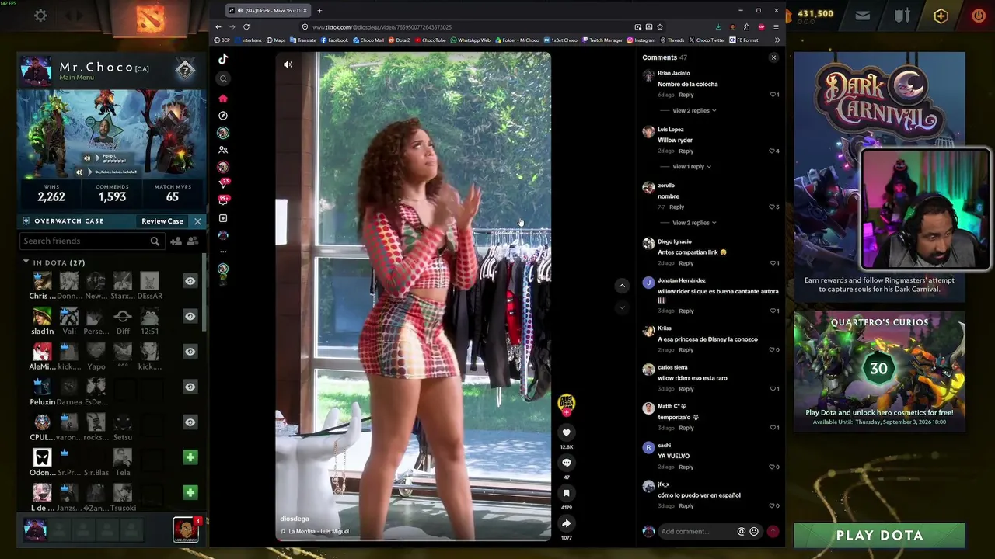This screenshot has height=559, width=995.
Task: Open the Dota 2 bookmark
Action: point(399,40)
